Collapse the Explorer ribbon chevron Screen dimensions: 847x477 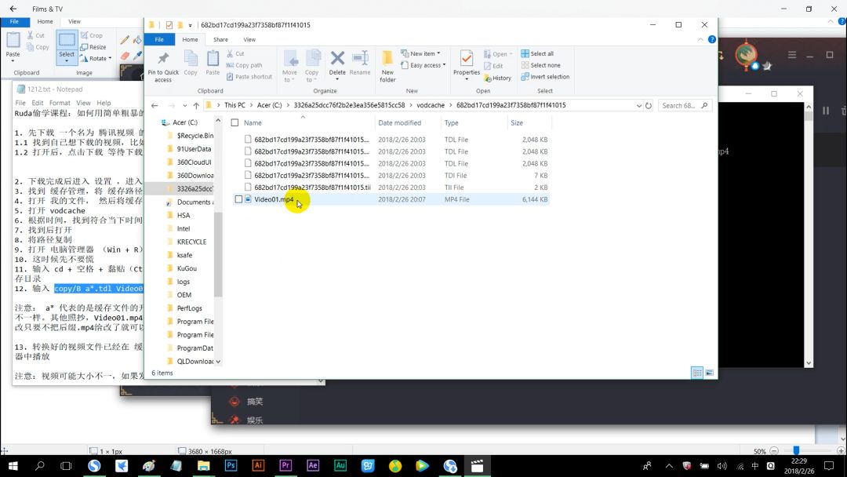pos(700,39)
